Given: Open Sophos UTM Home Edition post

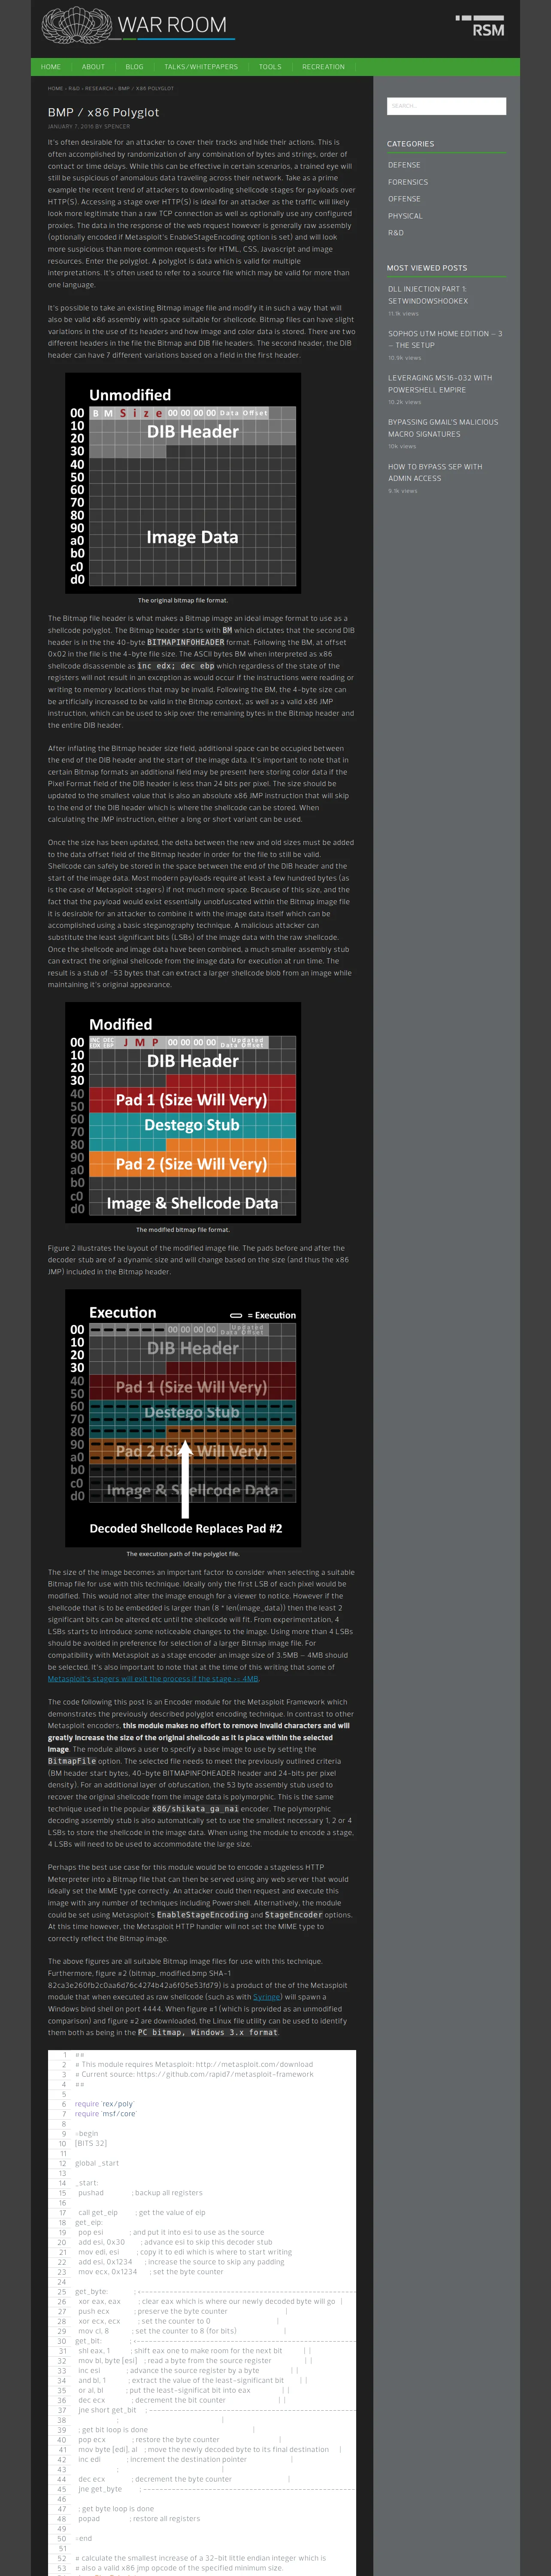Looking at the screenshot, I should pos(445,340).
